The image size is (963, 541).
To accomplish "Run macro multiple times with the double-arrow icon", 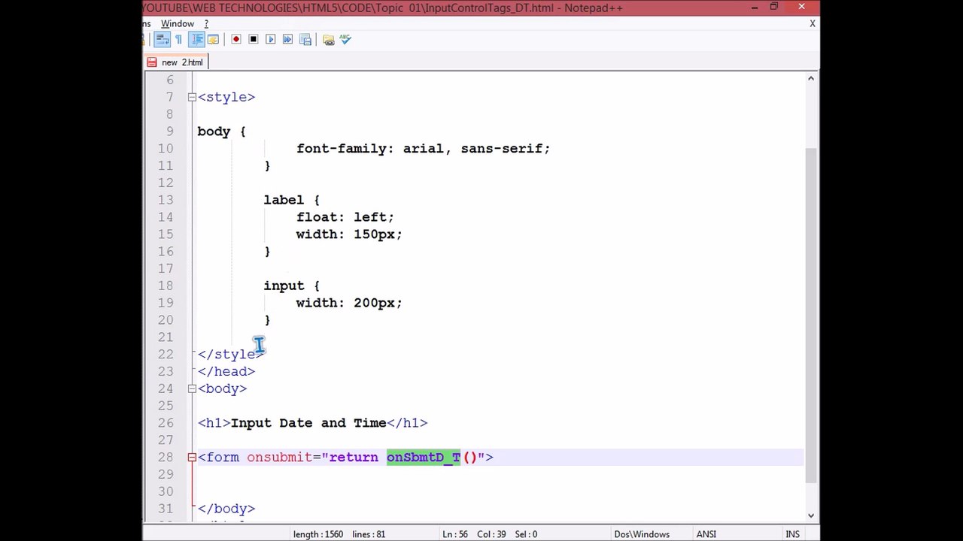I will pos(287,39).
